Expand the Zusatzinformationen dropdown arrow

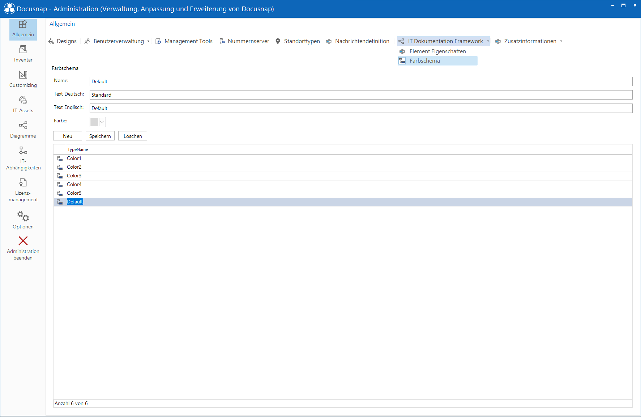tap(561, 41)
